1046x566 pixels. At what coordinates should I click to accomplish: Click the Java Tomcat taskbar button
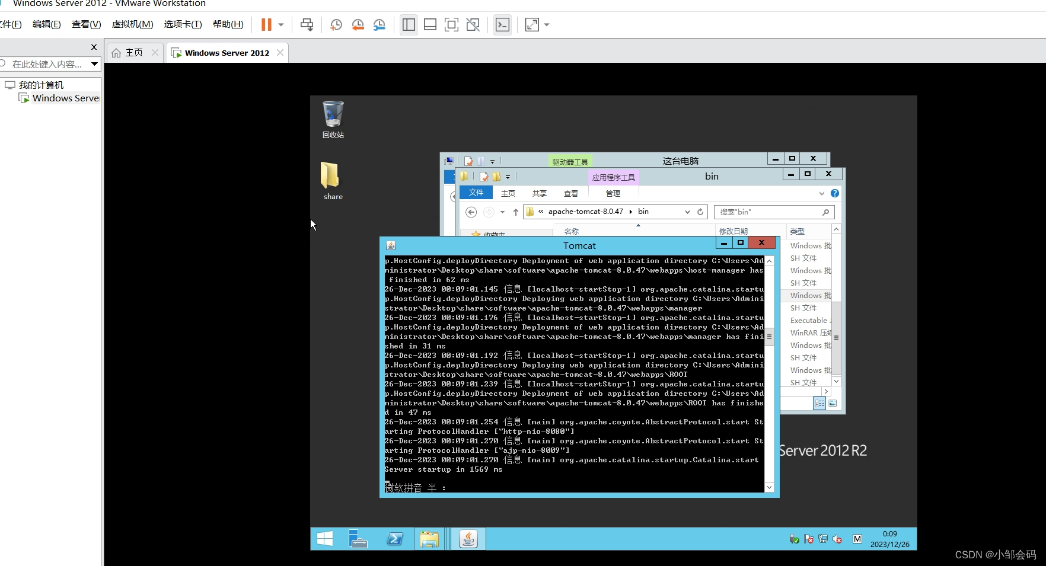coord(468,539)
